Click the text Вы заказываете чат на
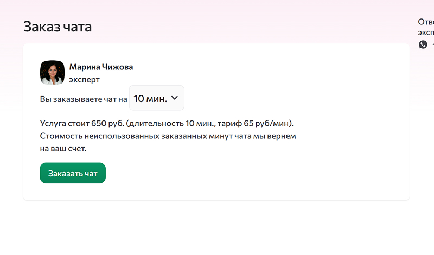The image size is (434, 255). (83, 99)
